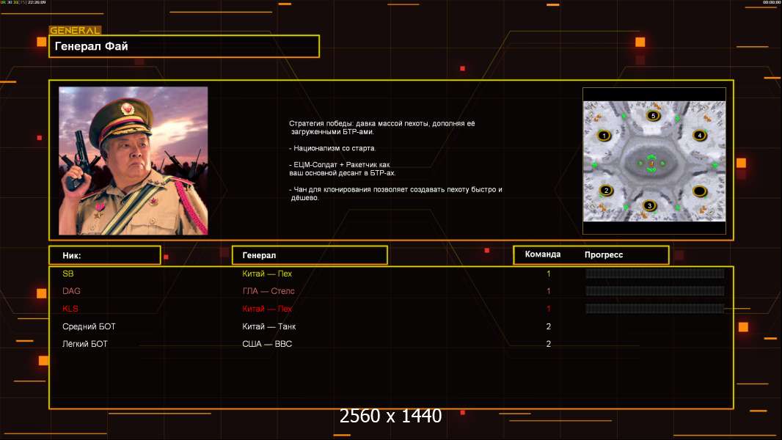Select the player name SB
The height and width of the screenshot is (440, 782).
pyautogui.click(x=67, y=274)
